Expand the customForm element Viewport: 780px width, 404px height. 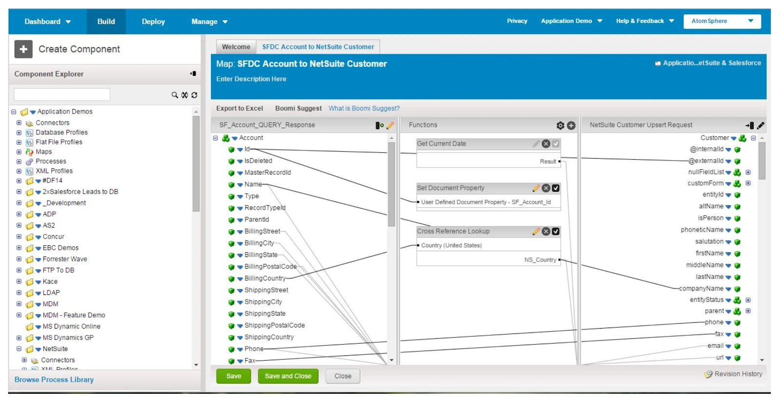pos(748,184)
